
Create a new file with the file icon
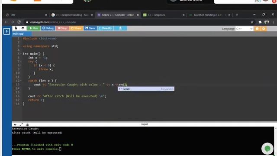point(16,28)
